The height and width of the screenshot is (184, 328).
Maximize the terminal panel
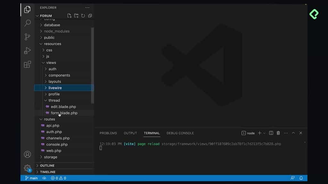(293, 133)
